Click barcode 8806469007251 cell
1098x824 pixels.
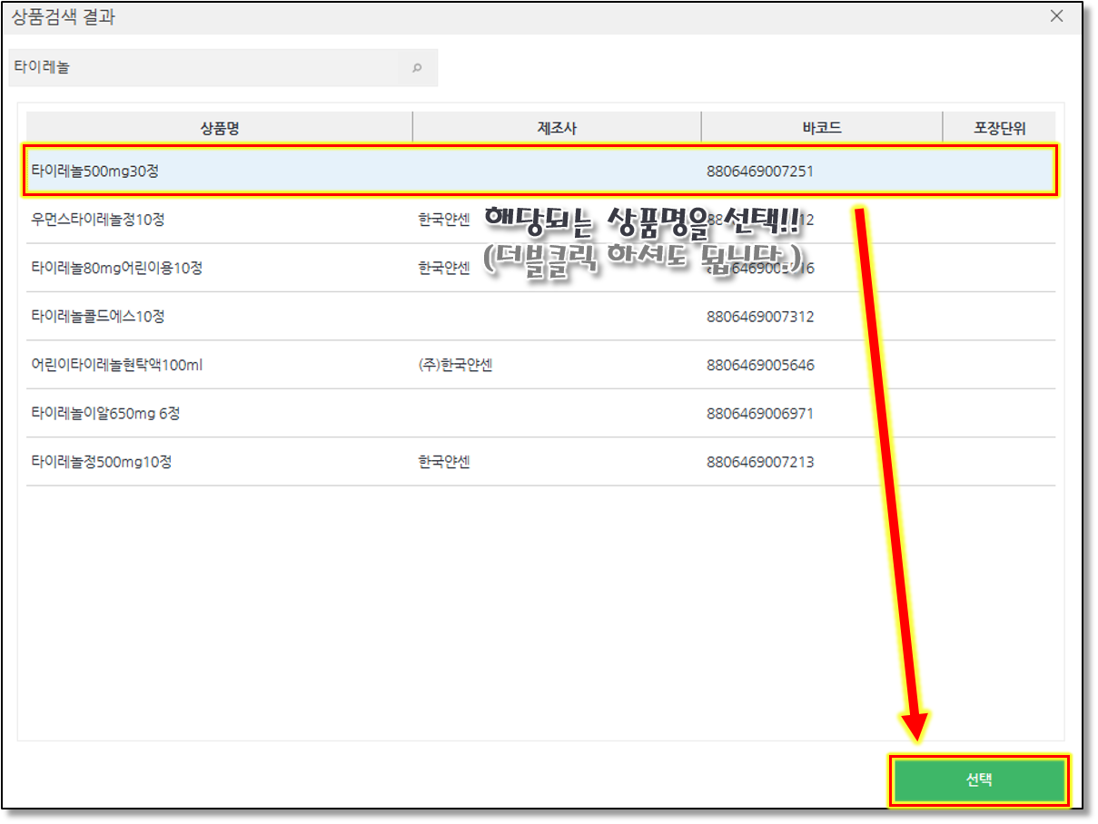pyautogui.click(x=760, y=171)
